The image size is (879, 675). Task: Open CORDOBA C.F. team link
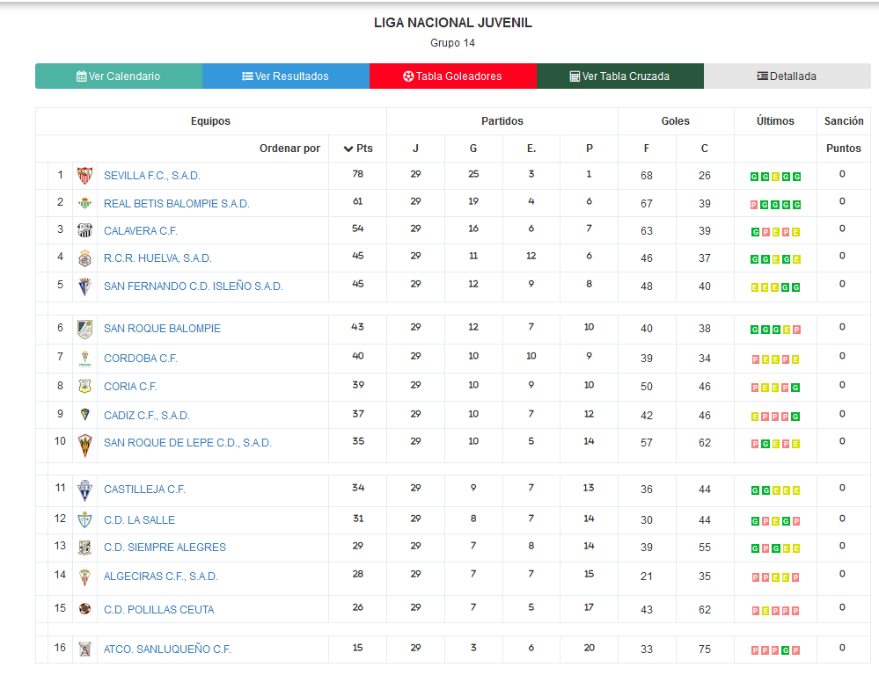click(141, 359)
